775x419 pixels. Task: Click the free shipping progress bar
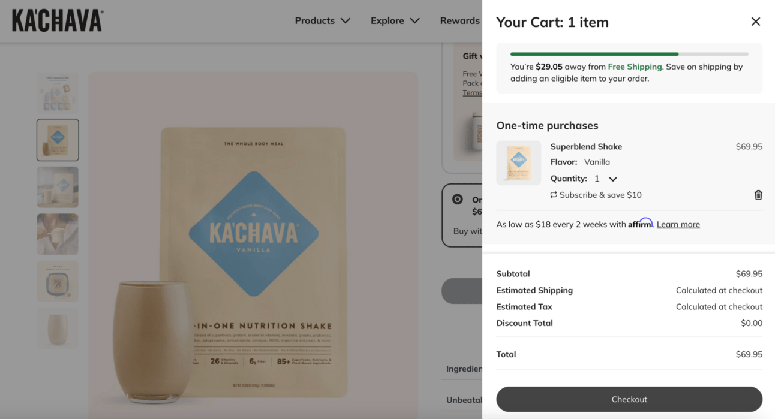629,54
